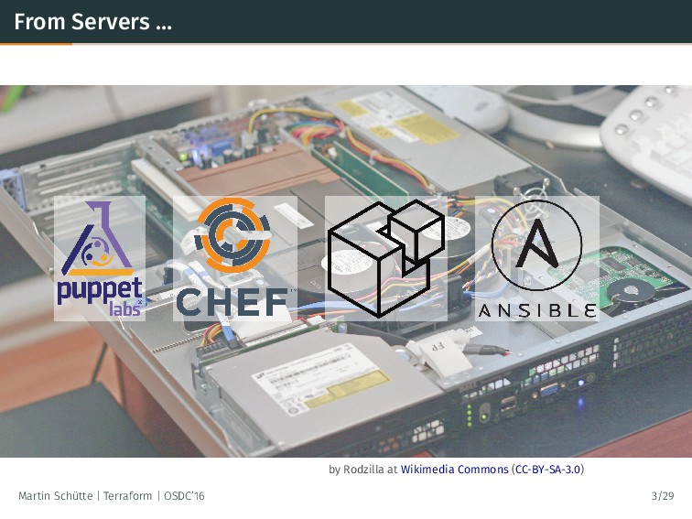Viewport: 692px width, 519px height.
Task: Click the 'by Rodzilla at' credit text
Action: [x=363, y=470]
